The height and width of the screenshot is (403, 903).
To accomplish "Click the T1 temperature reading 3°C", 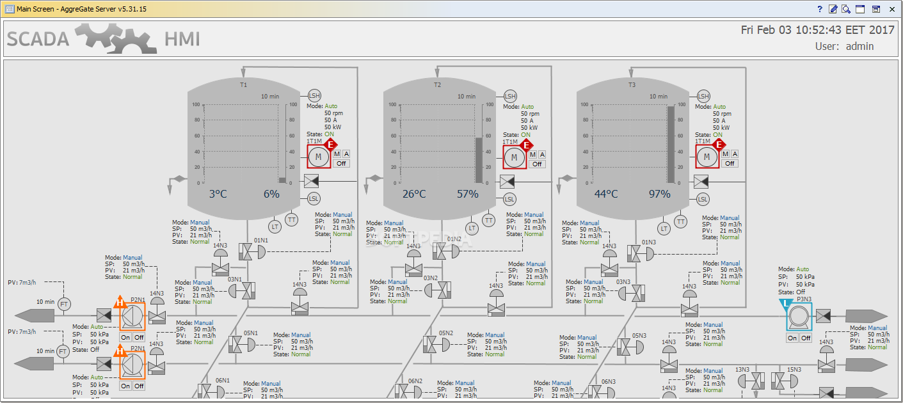I will point(218,194).
